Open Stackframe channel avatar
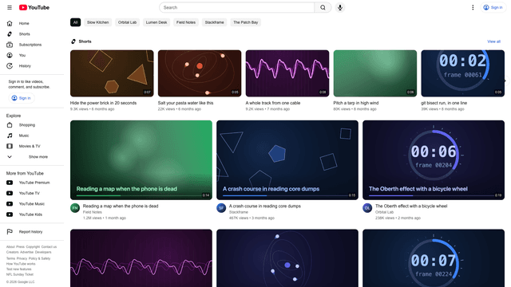This screenshot has width=511, height=287. [x=221, y=208]
